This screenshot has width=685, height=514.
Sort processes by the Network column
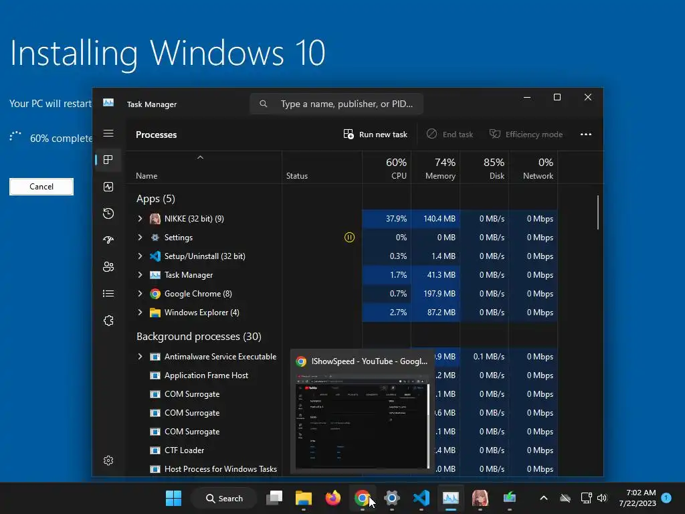(533, 168)
